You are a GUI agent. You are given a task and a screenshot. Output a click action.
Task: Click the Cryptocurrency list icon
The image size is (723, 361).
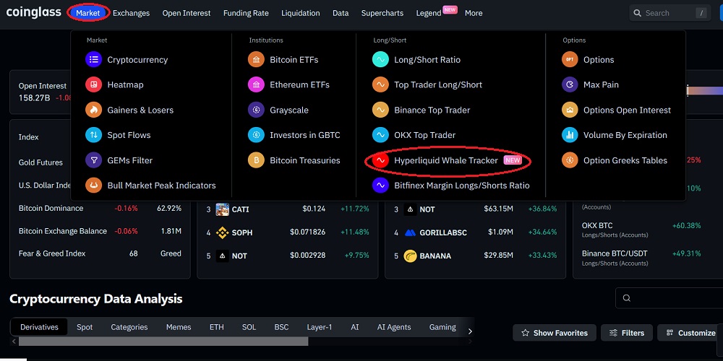93,60
